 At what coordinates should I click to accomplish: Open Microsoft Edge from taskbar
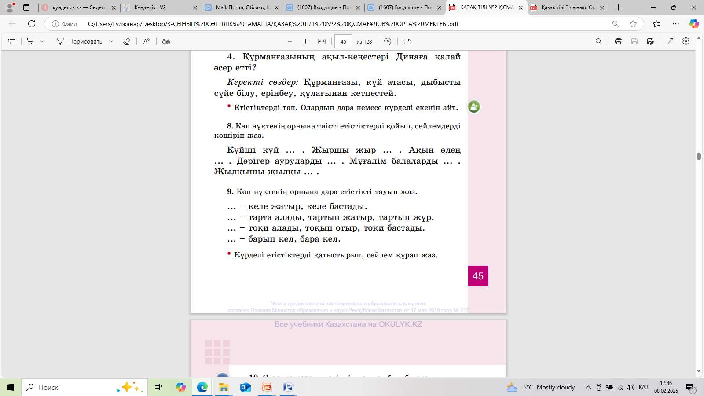coord(202,387)
